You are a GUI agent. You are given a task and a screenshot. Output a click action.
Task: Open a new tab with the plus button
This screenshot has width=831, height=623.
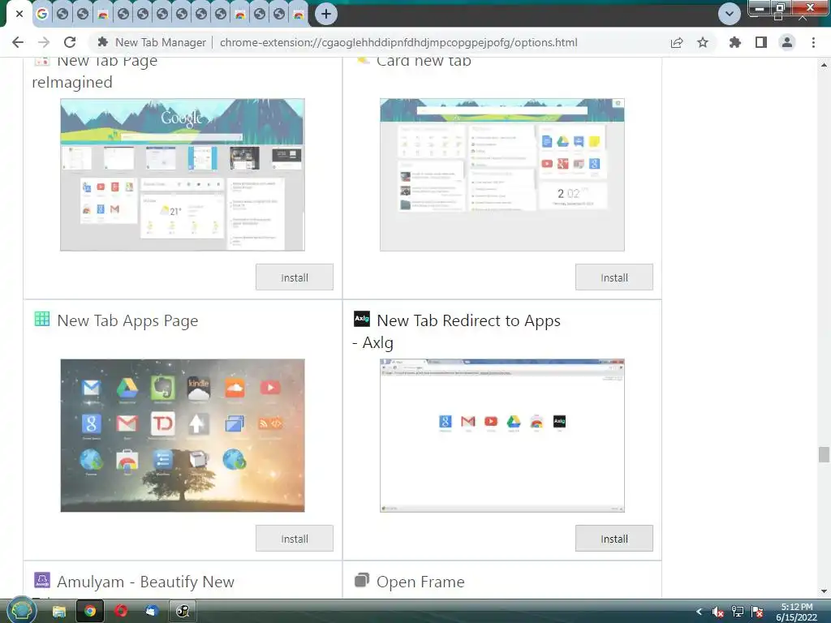[x=326, y=14]
